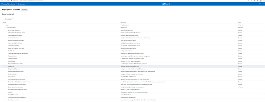This screenshot has height=102, width=265.
Task: Select the CloudDeployment Expand row
Action: [132, 100]
